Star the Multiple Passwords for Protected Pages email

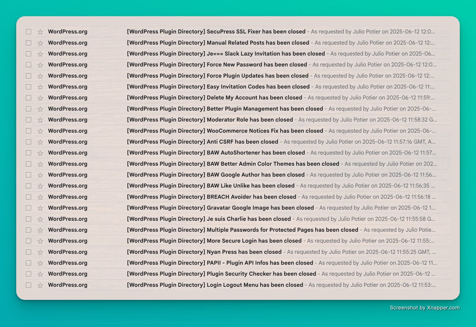pos(40,230)
